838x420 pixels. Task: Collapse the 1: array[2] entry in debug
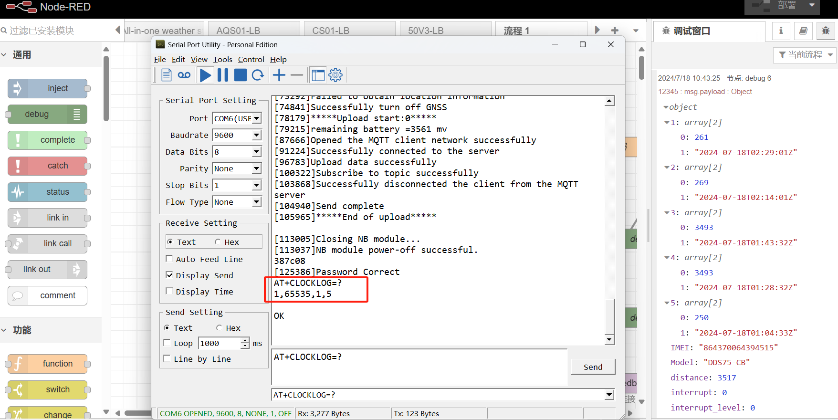(x=667, y=123)
